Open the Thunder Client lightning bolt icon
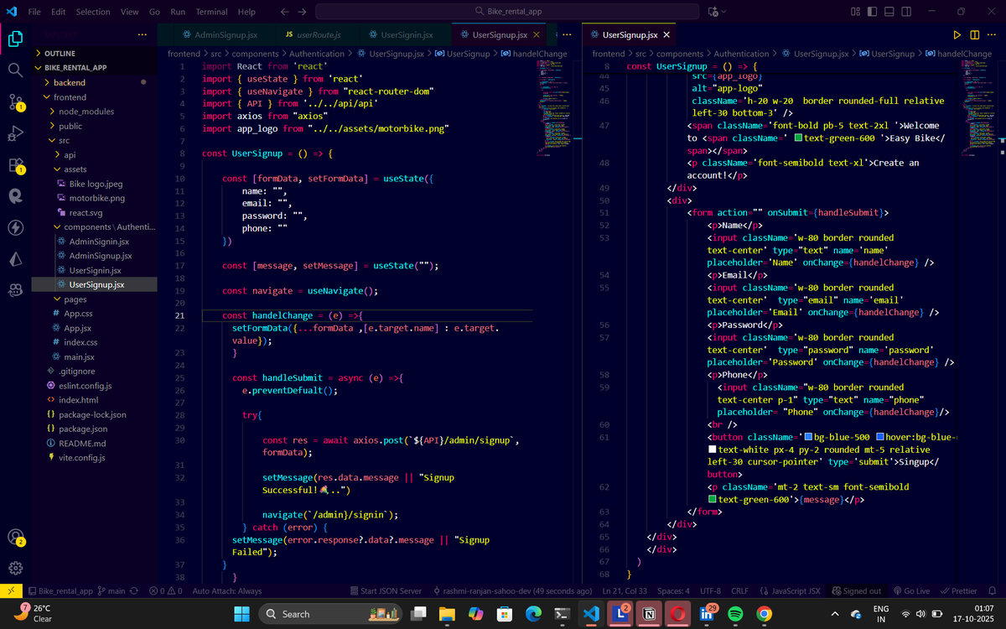The height and width of the screenshot is (629, 1006). [15, 227]
